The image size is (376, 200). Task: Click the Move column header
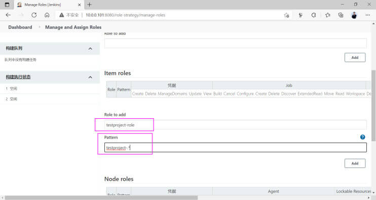coord(329,93)
